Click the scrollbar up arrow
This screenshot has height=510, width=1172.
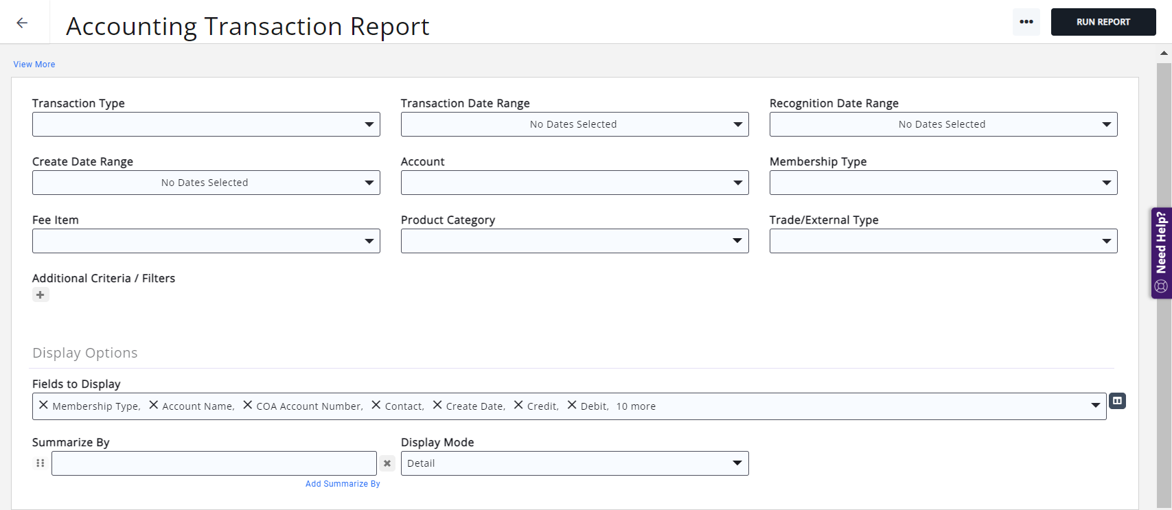coord(1164,53)
